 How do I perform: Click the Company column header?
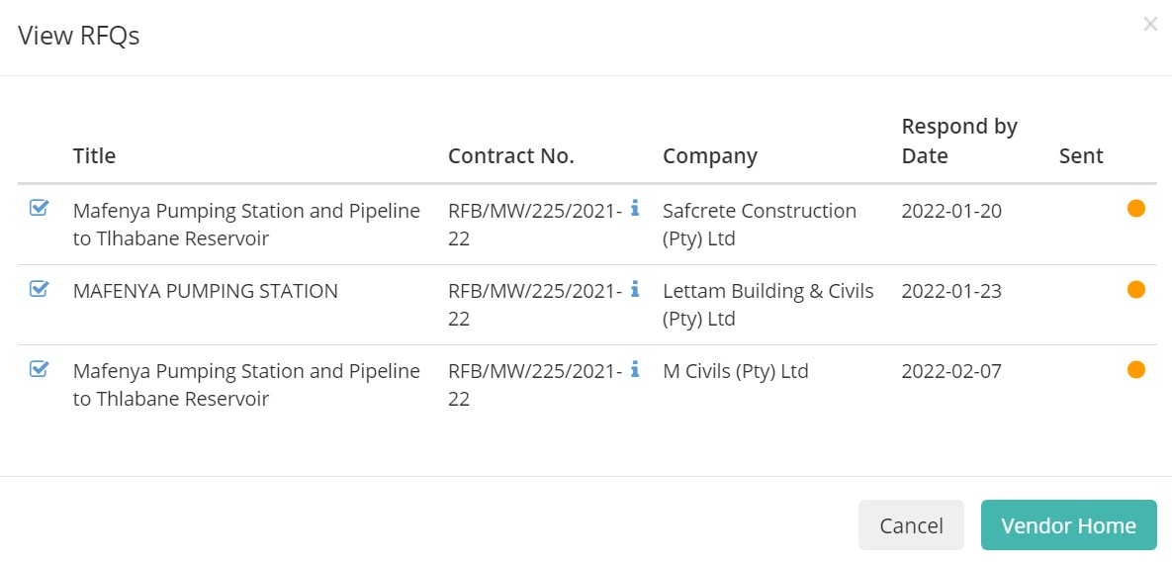click(x=710, y=155)
